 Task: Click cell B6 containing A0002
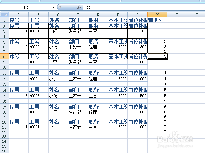(x=38, y=47)
